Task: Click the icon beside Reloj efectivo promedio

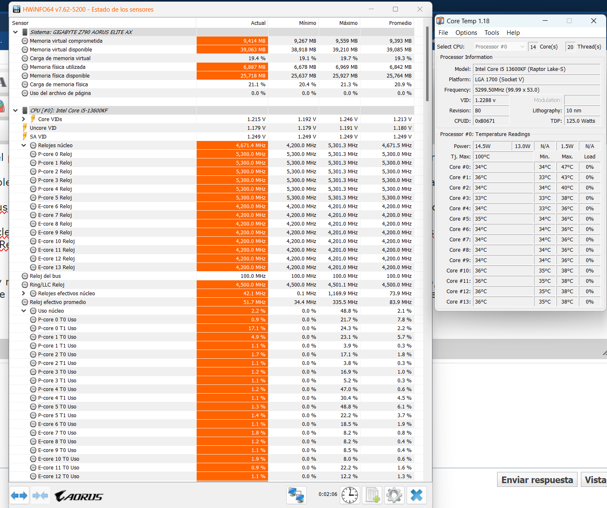Action: (25, 302)
